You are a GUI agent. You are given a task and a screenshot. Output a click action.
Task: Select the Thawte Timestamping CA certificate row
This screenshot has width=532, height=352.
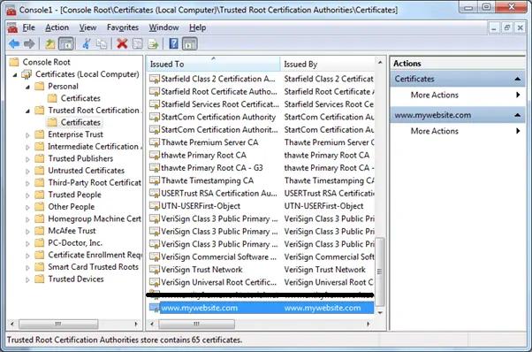[262, 180]
